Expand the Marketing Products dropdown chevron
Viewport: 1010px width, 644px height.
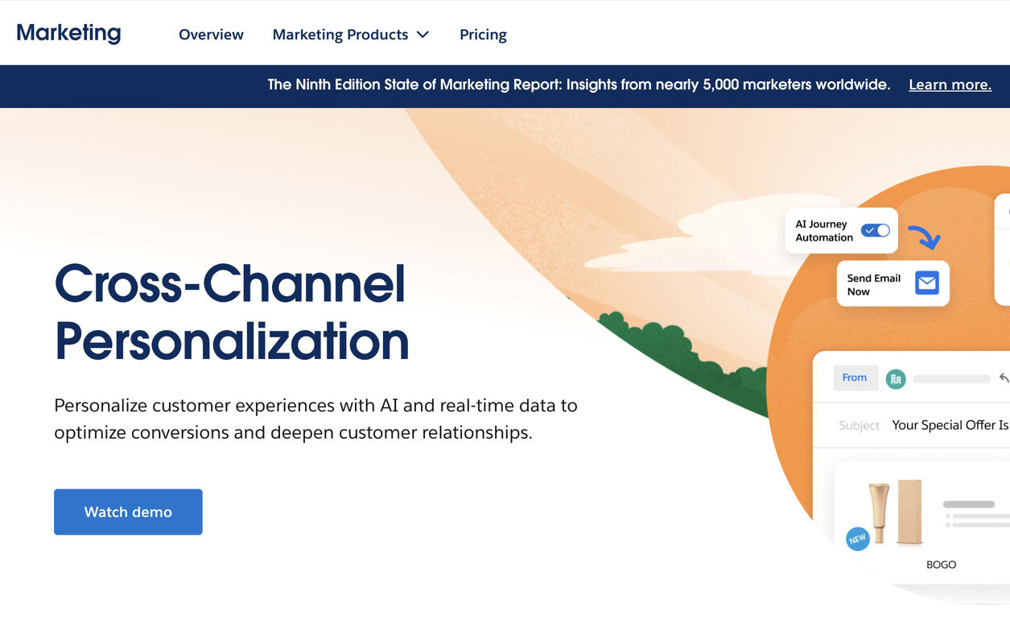point(423,35)
